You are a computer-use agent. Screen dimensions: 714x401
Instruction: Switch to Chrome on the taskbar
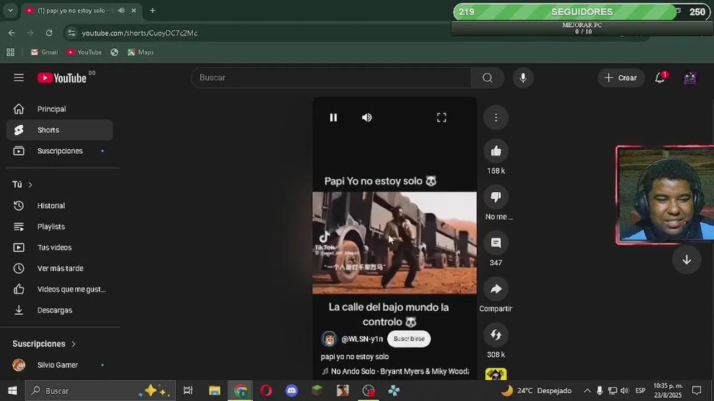pos(240,390)
